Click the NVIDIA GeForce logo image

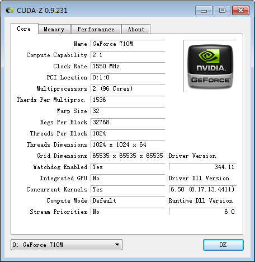(210, 67)
